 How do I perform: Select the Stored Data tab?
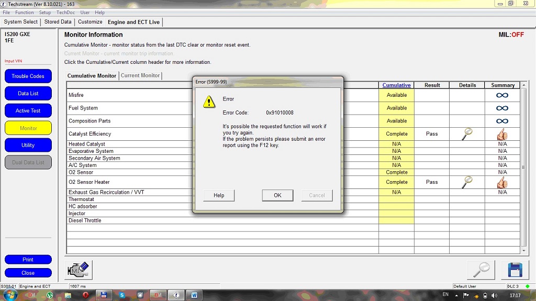point(58,22)
